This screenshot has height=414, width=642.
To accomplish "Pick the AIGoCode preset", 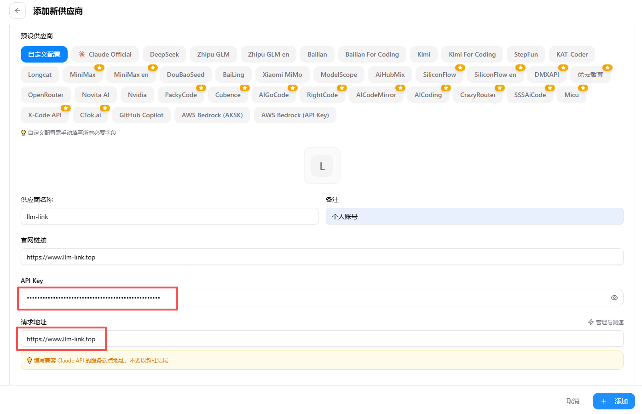I will [274, 95].
